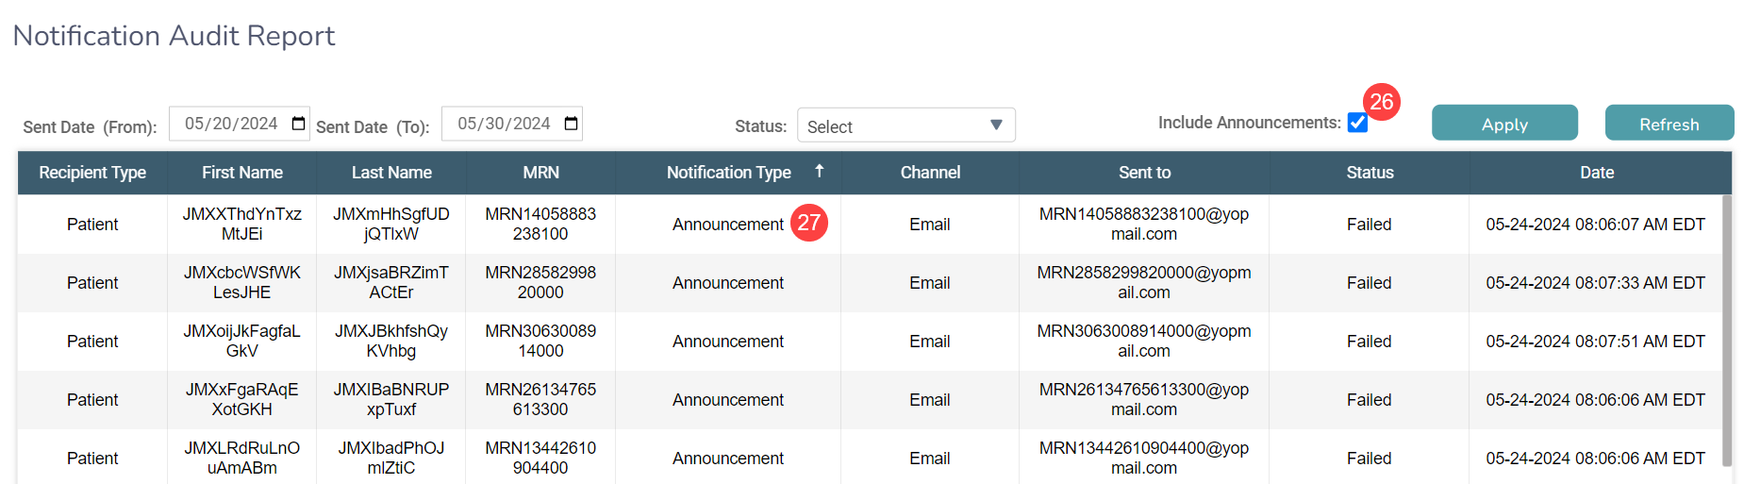Click the Sent Date From input showing 05/20/2024

(x=231, y=124)
